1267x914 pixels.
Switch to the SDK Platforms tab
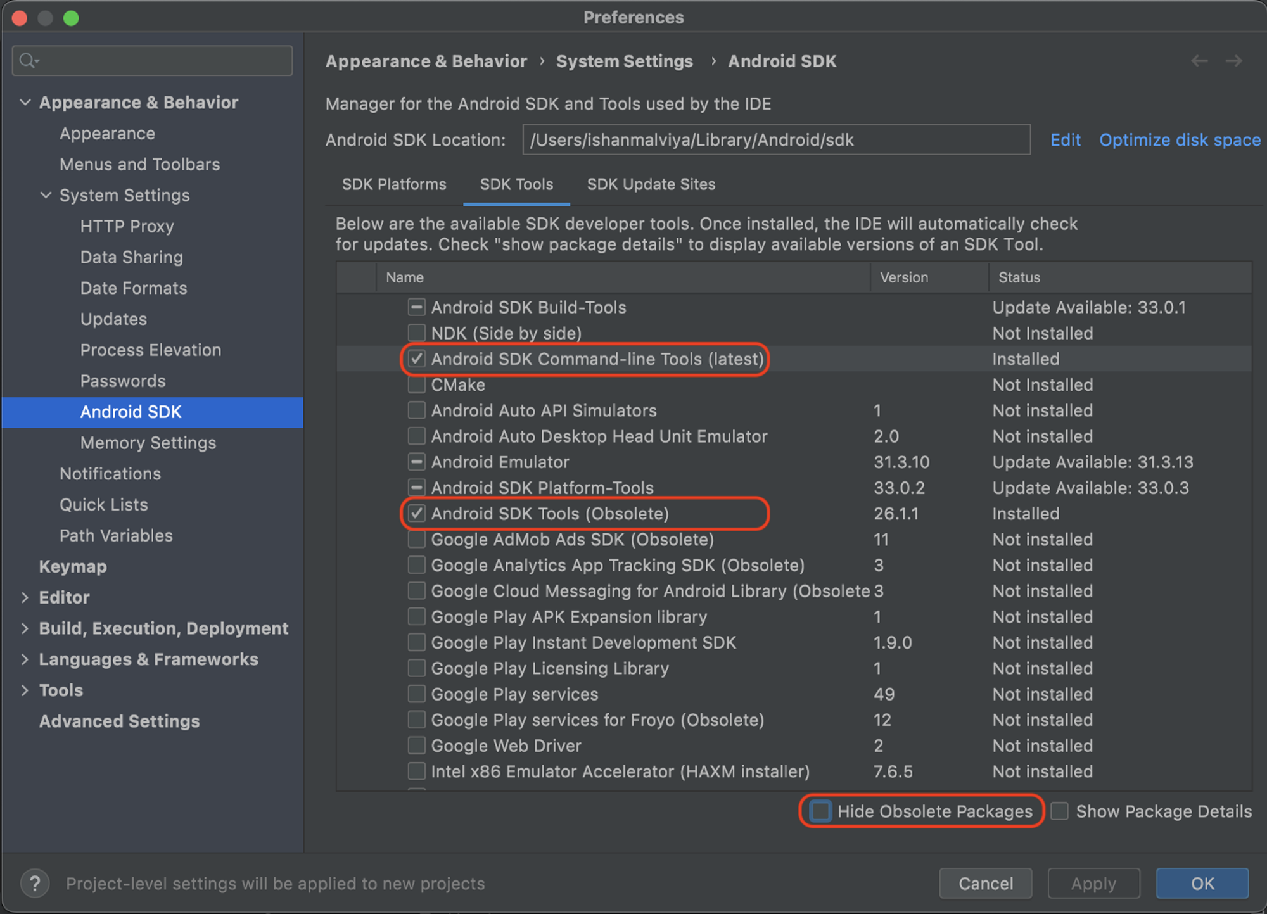[394, 184]
